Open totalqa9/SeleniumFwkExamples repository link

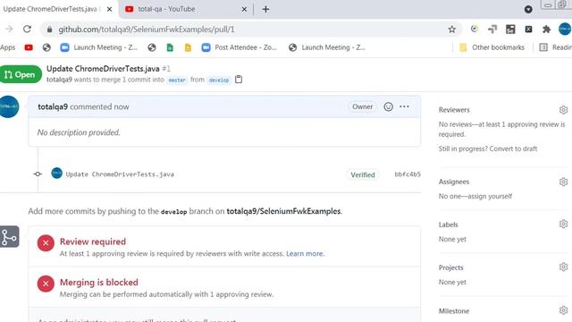(283, 211)
